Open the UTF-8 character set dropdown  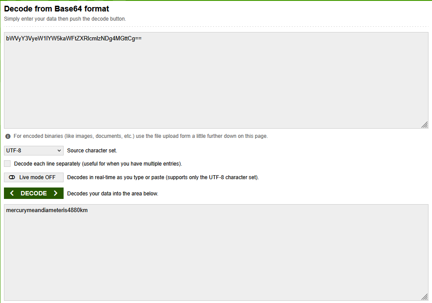34,150
